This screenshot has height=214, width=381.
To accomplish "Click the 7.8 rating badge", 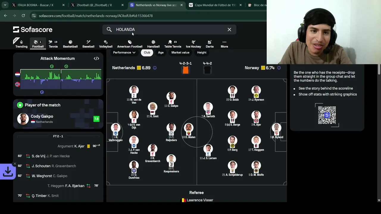I will (96, 119).
